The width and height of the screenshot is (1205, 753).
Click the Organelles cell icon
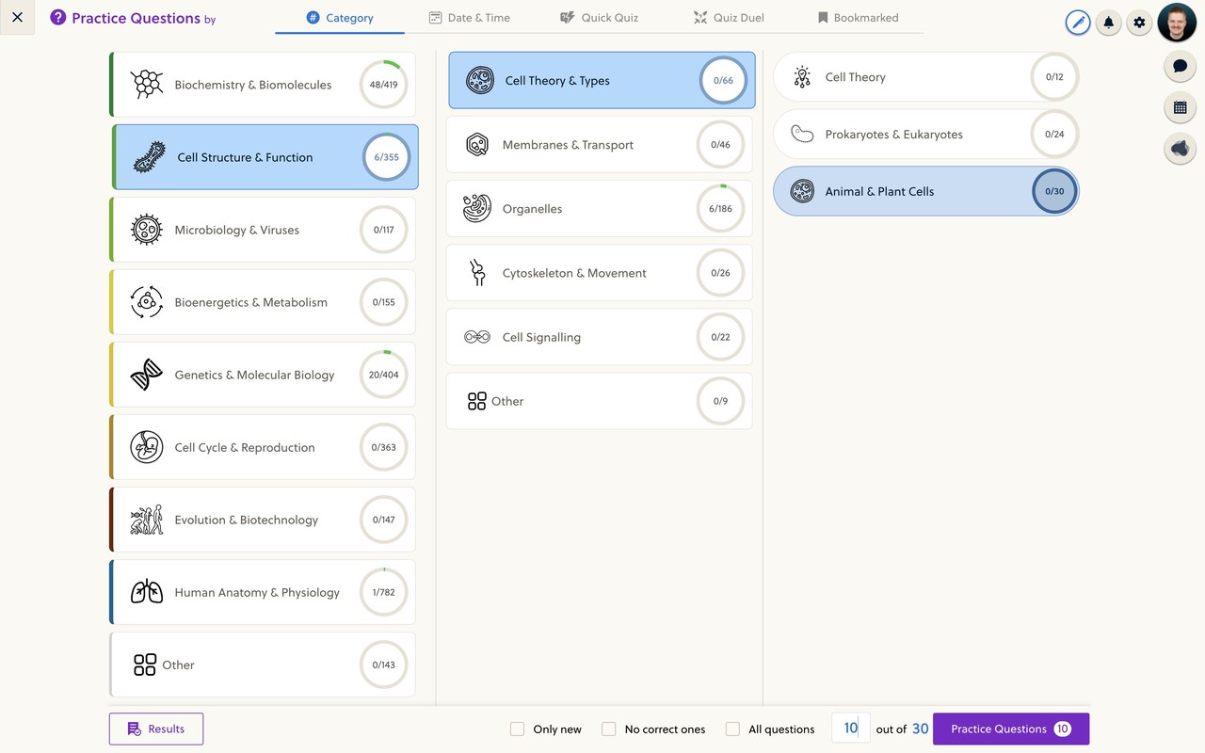477,209
